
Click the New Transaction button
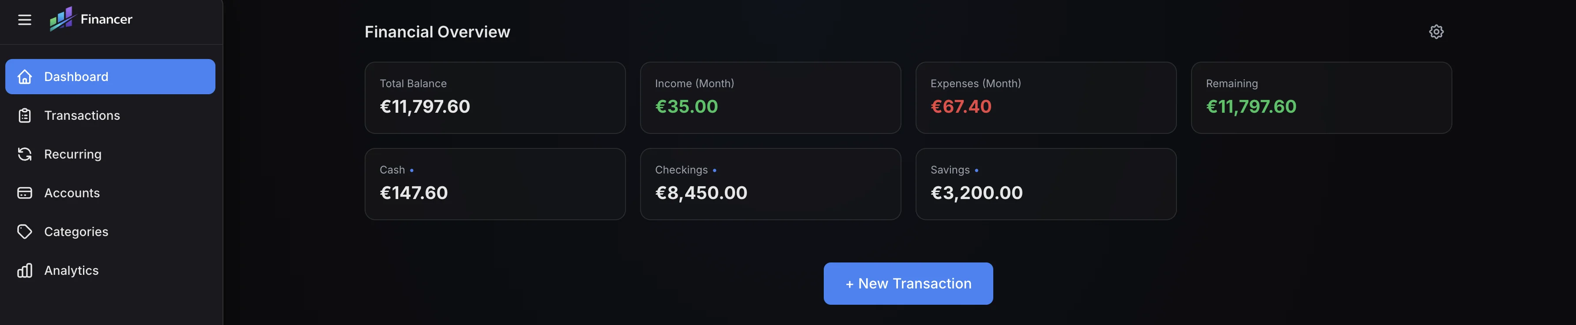908,283
